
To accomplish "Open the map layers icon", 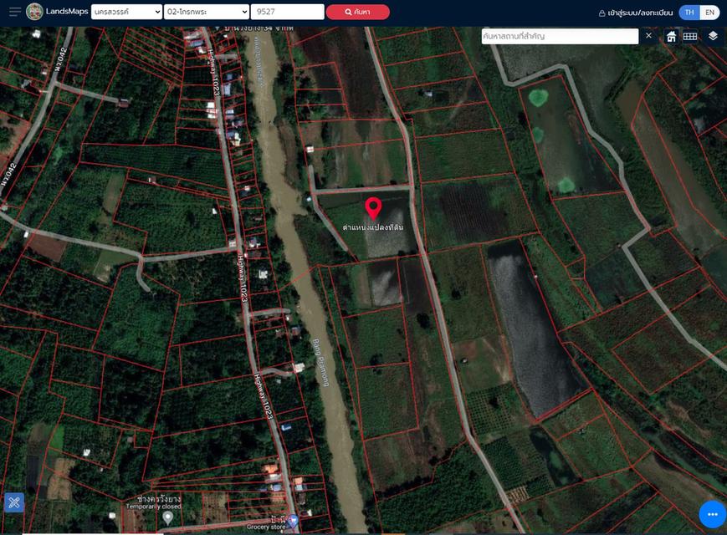I will tap(713, 37).
